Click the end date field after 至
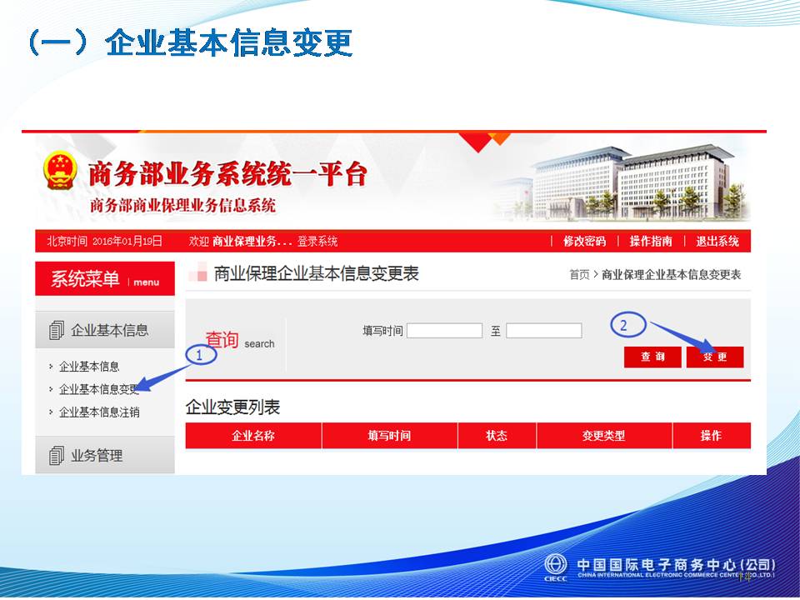800x600 pixels. [543, 331]
